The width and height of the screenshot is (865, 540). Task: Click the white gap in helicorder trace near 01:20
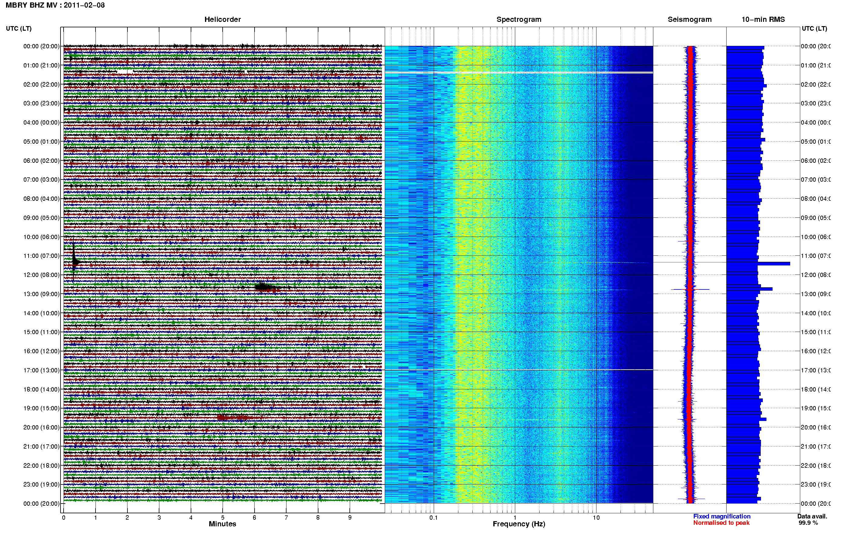124,72
